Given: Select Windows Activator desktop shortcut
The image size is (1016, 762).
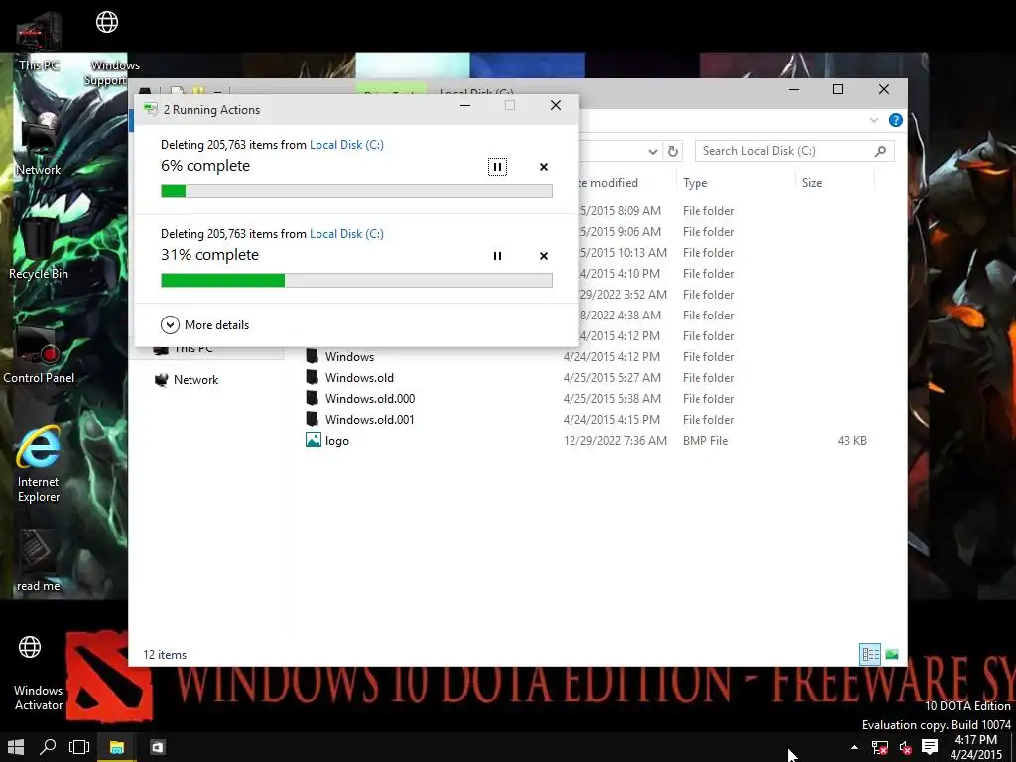Looking at the screenshot, I should pyautogui.click(x=39, y=674).
